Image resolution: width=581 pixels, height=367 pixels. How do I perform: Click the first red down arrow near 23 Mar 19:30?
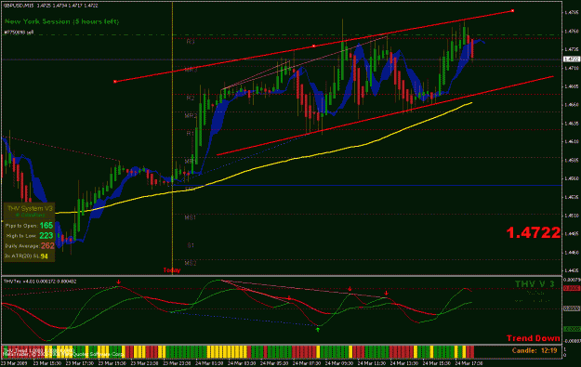coord(119,282)
